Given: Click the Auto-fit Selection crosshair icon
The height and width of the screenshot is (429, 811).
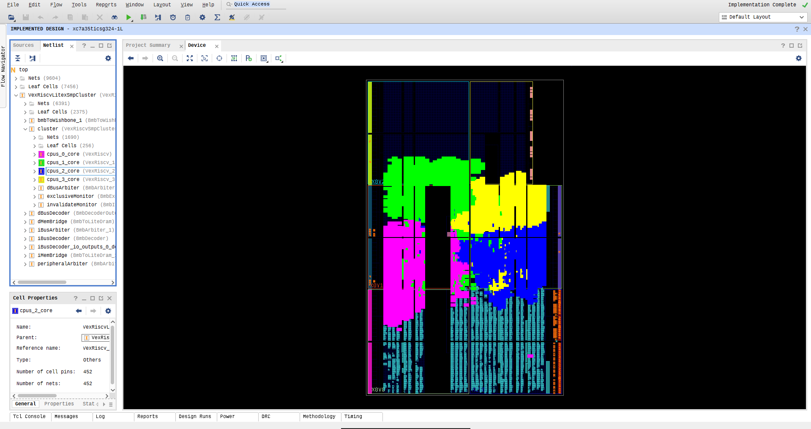Looking at the screenshot, I should 219,58.
